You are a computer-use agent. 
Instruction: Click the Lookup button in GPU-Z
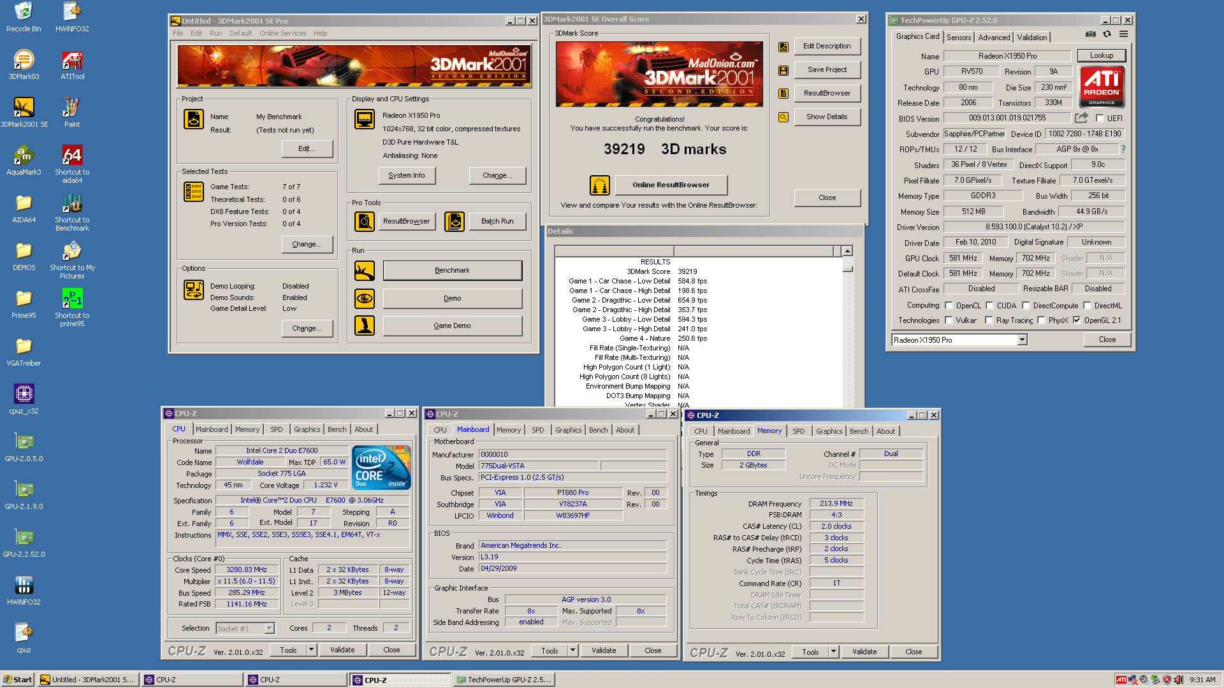click(1101, 56)
